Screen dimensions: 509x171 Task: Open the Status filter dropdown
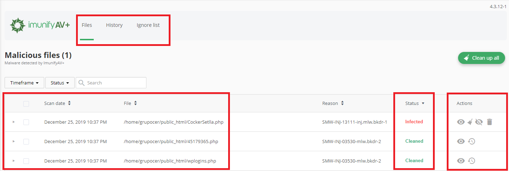tap(59, 83)
